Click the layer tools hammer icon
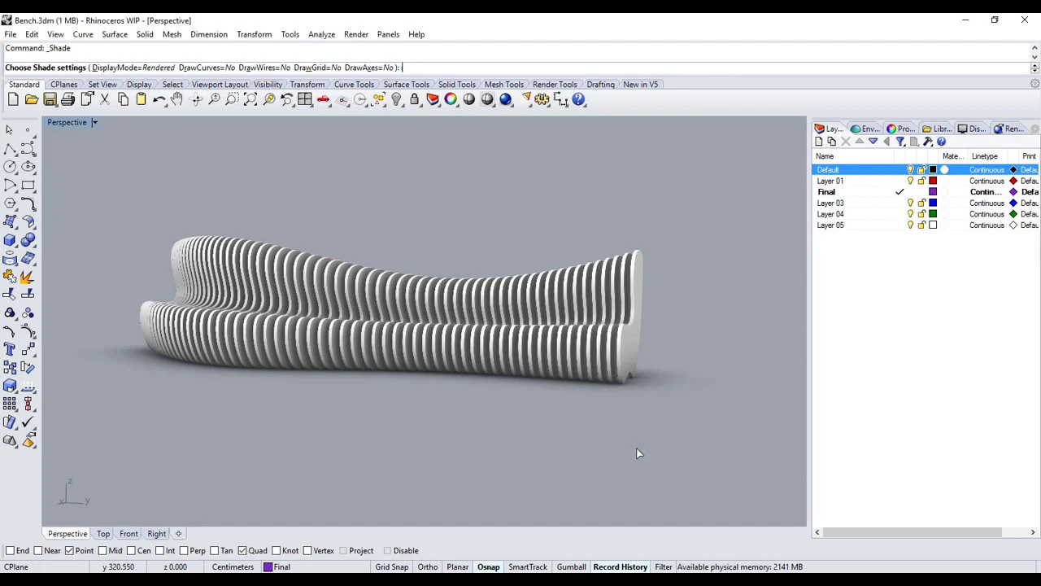1041x586 pixels. [x=928, y=142]
